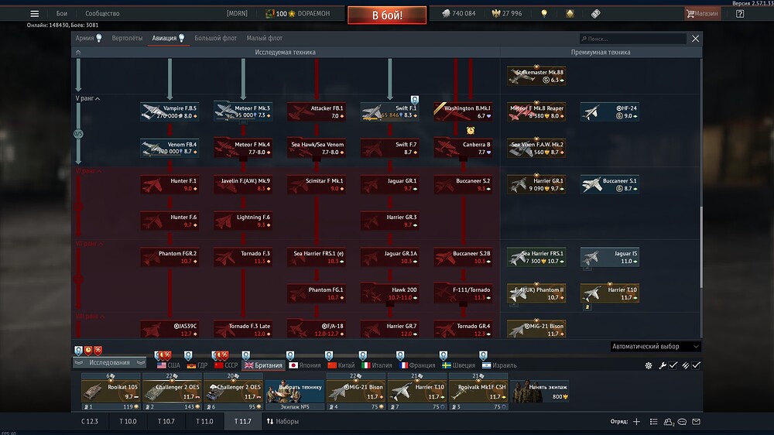Viewport: 774px width, 435px height.
Task: Toggle the auto-repair wrench checkbox
Action: click(673, 365)
